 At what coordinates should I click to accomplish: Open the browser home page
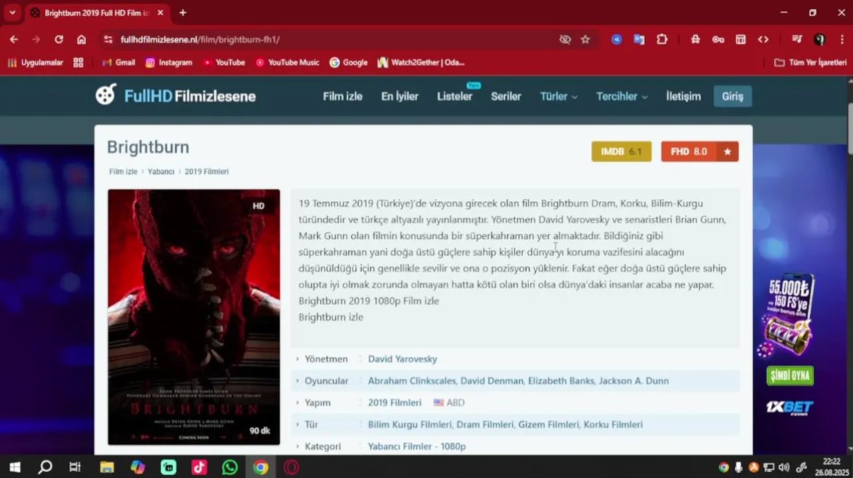coord(81,39)
